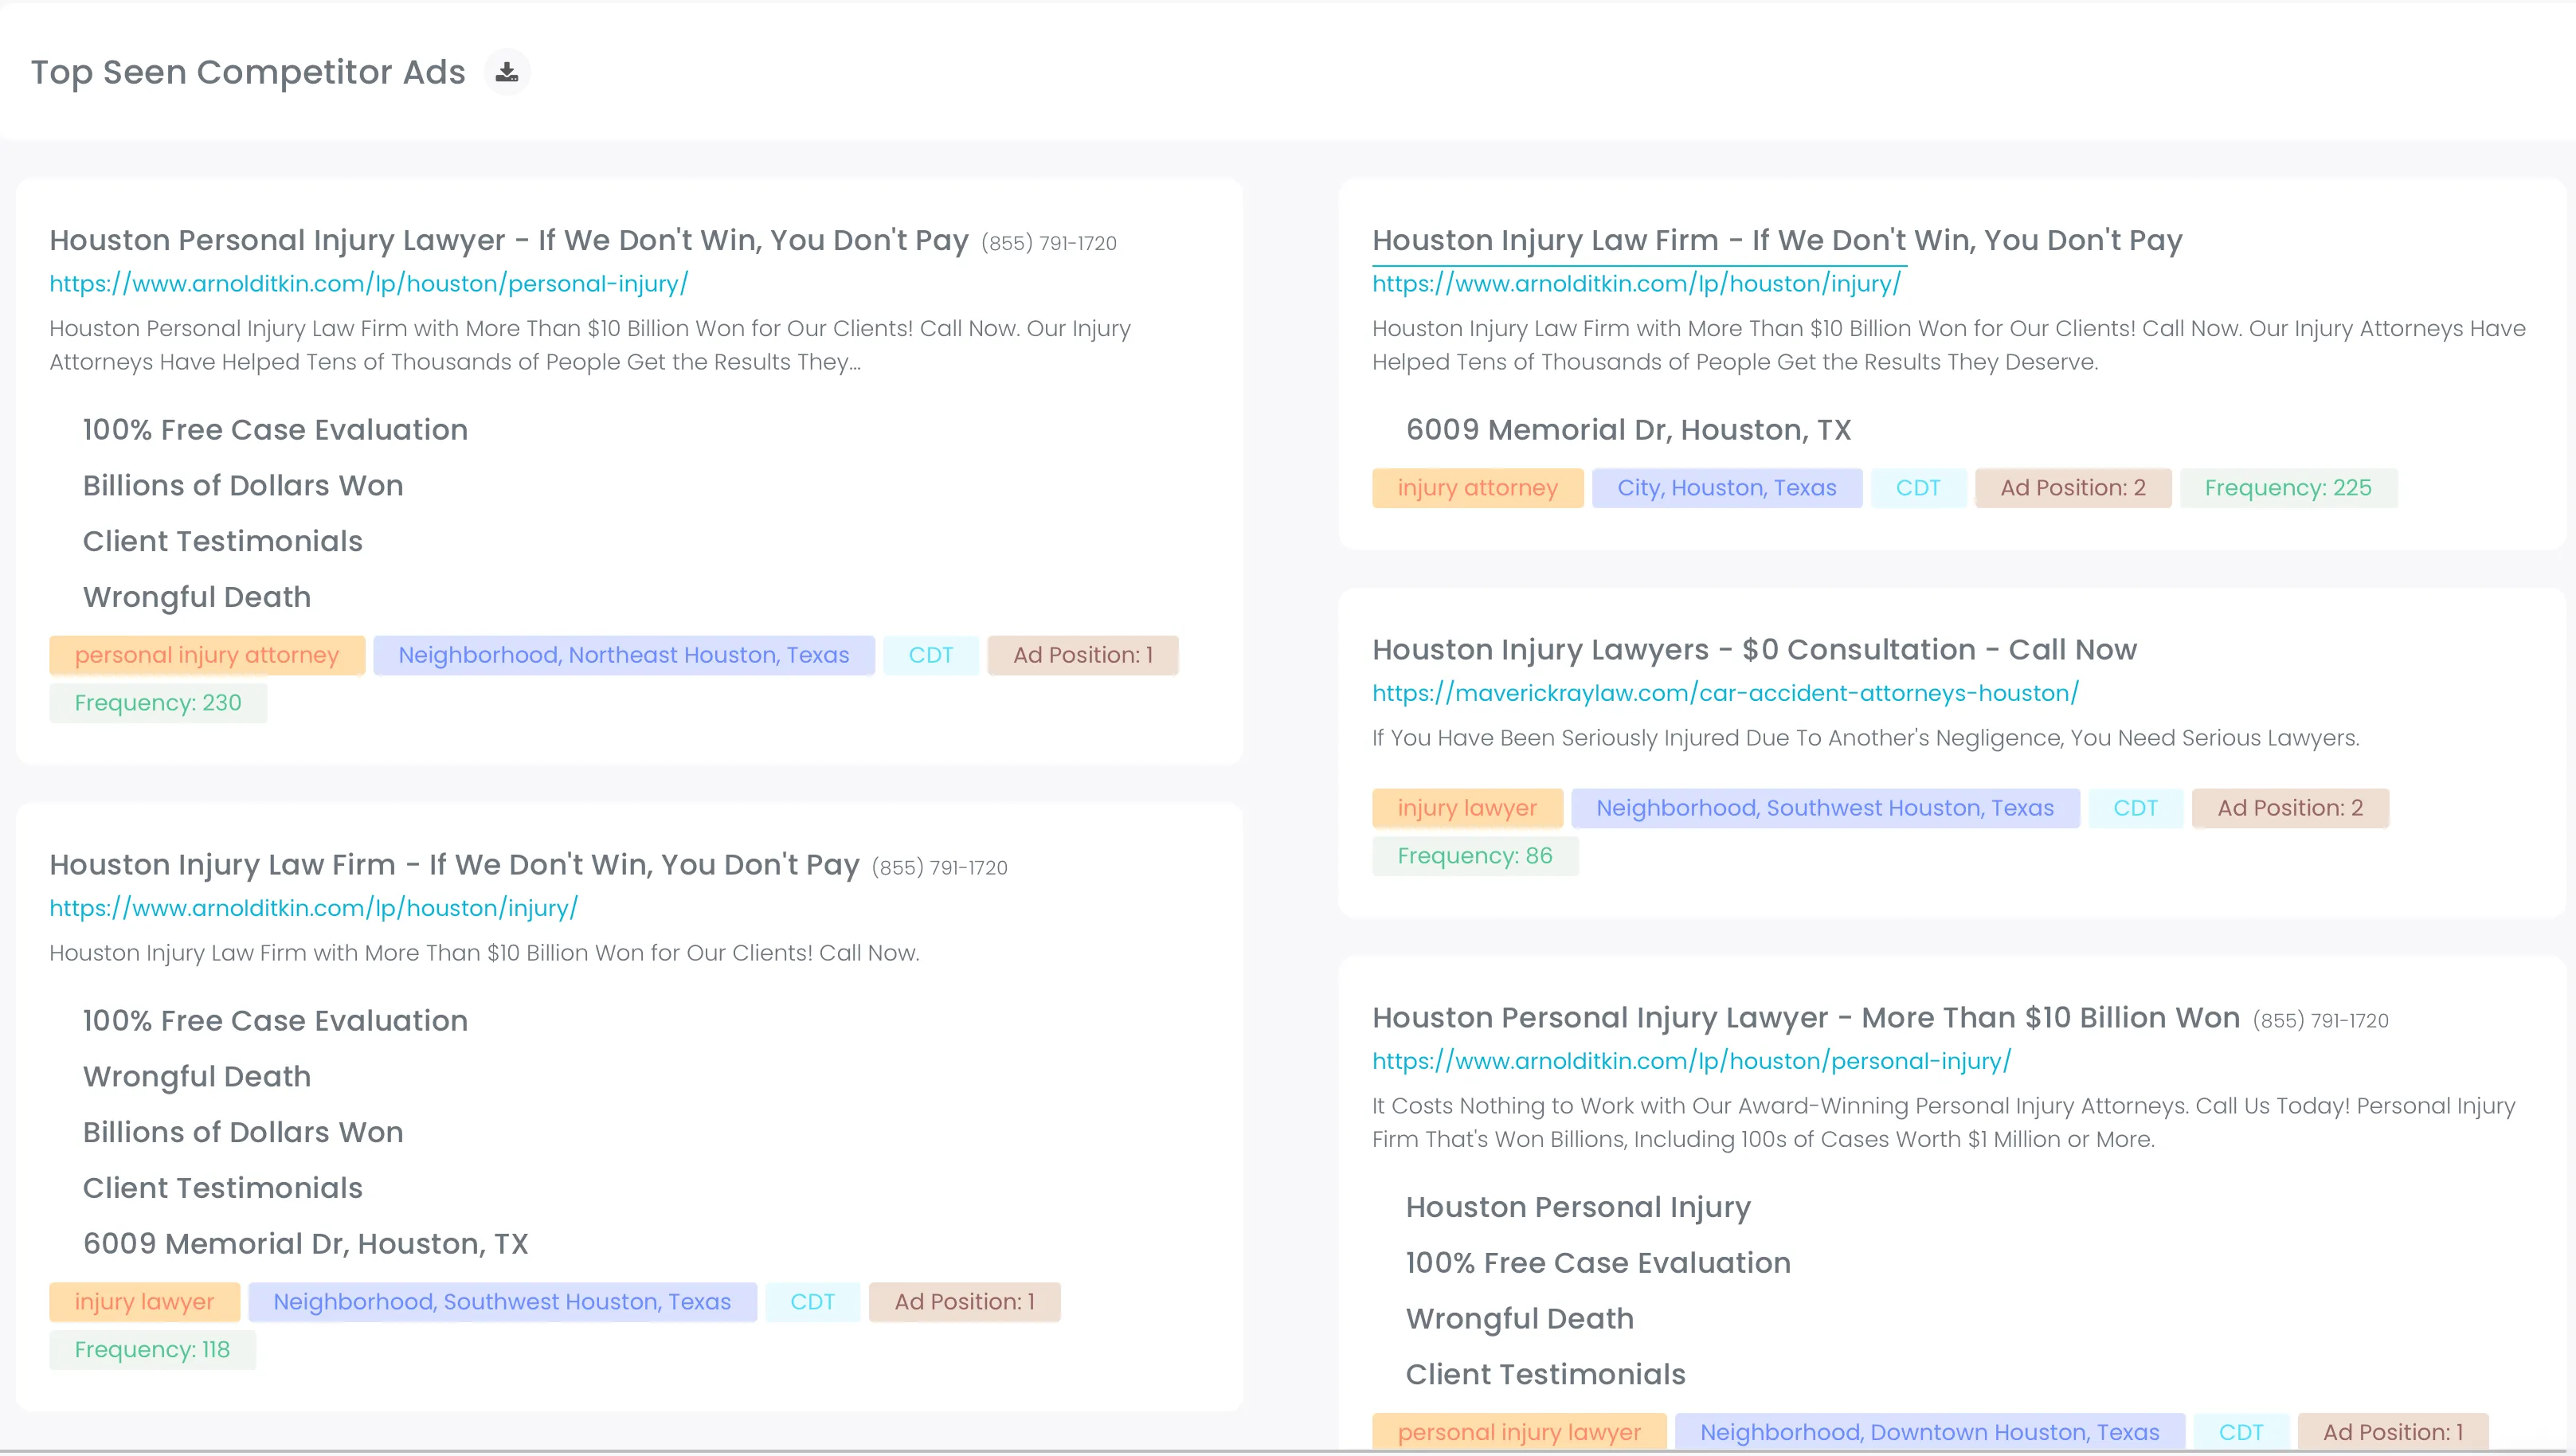Click the 'Frequency: 118' tag
This screenshot has height=1456, width=2576.
[152, 1350]
